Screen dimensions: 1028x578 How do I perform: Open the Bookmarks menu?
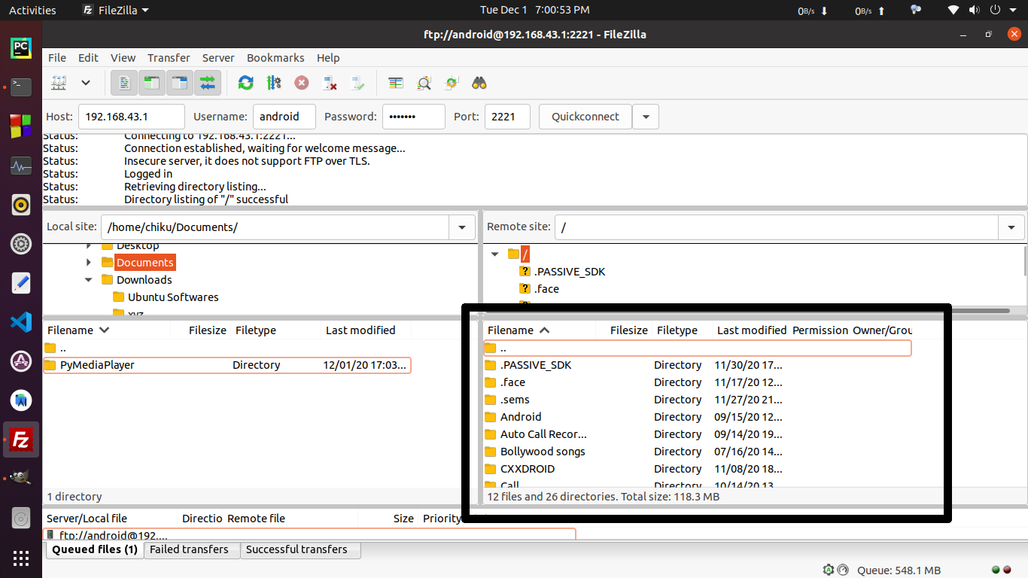[275, 58]
